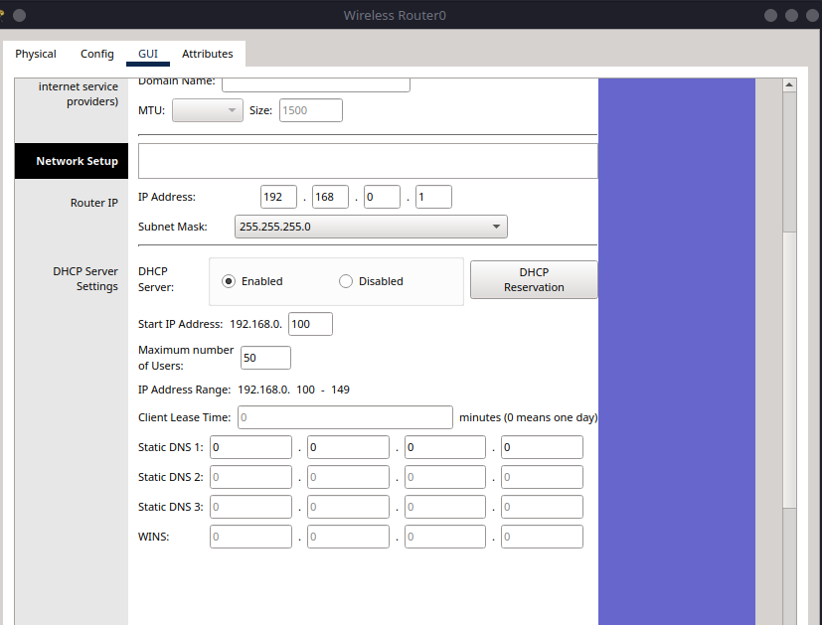
Task: Click the Start IP Address field
Action: (310, 324)
